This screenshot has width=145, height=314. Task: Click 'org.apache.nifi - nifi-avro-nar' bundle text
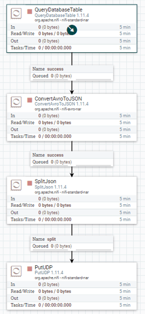(58, 109)
